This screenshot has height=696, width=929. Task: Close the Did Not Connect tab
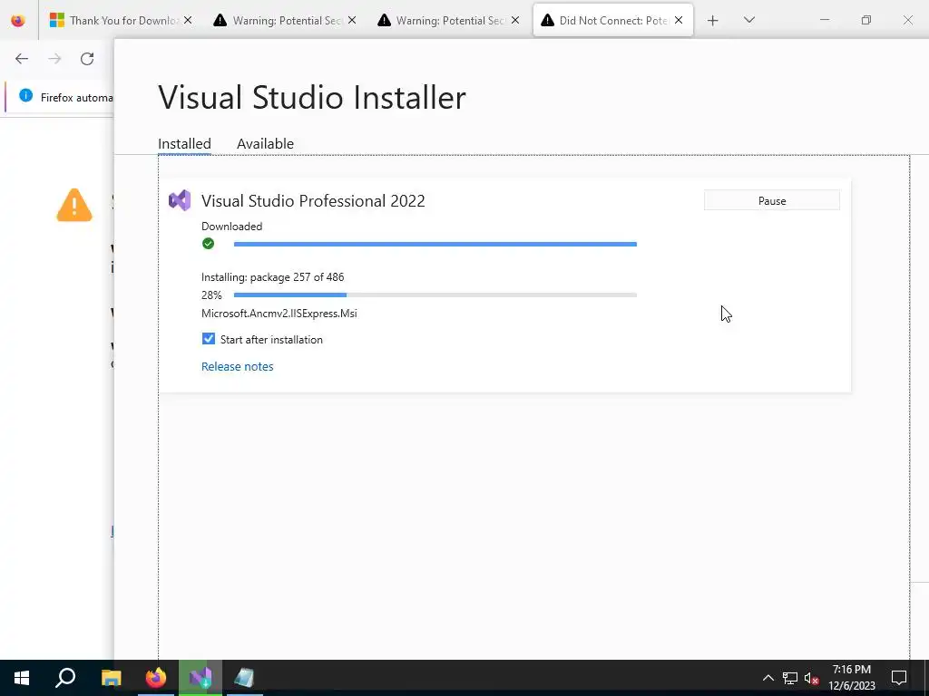(x=679, y=20)
